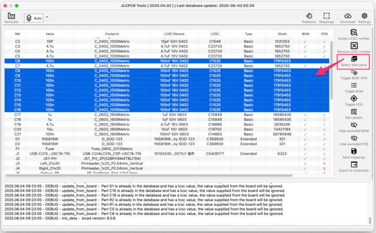Click the Auto layer button
This screenshot has height=233, width=376.
point(33,17)
